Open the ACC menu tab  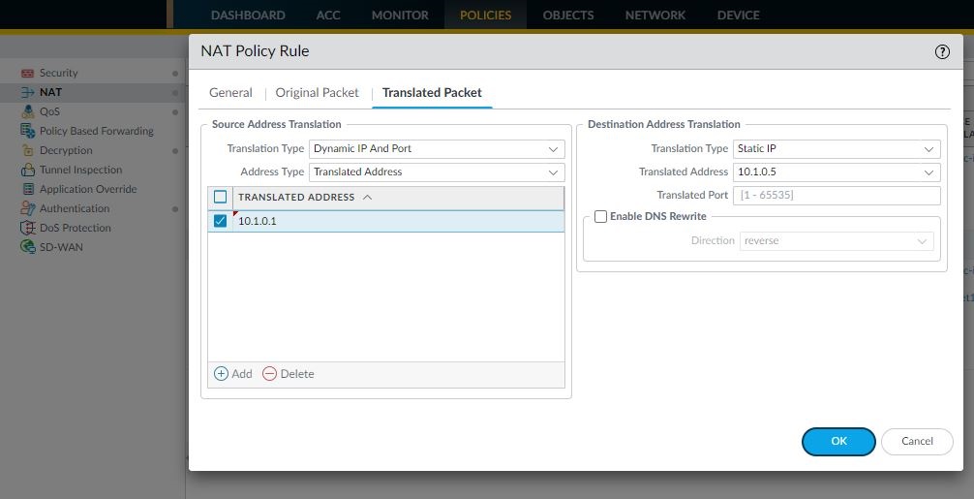click(328, 15)
